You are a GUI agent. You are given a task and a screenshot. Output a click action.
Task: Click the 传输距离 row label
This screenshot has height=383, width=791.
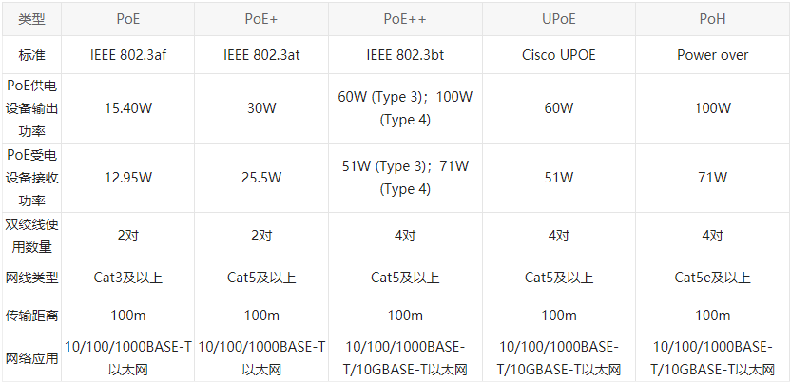coord(31,316)
